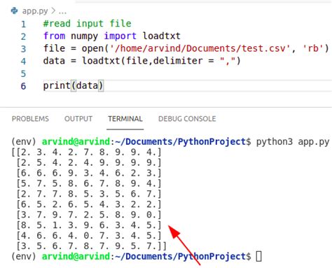Click the '#read input file' comment
This screenshot has height=268, width=332.
click(x=88, y=24)
